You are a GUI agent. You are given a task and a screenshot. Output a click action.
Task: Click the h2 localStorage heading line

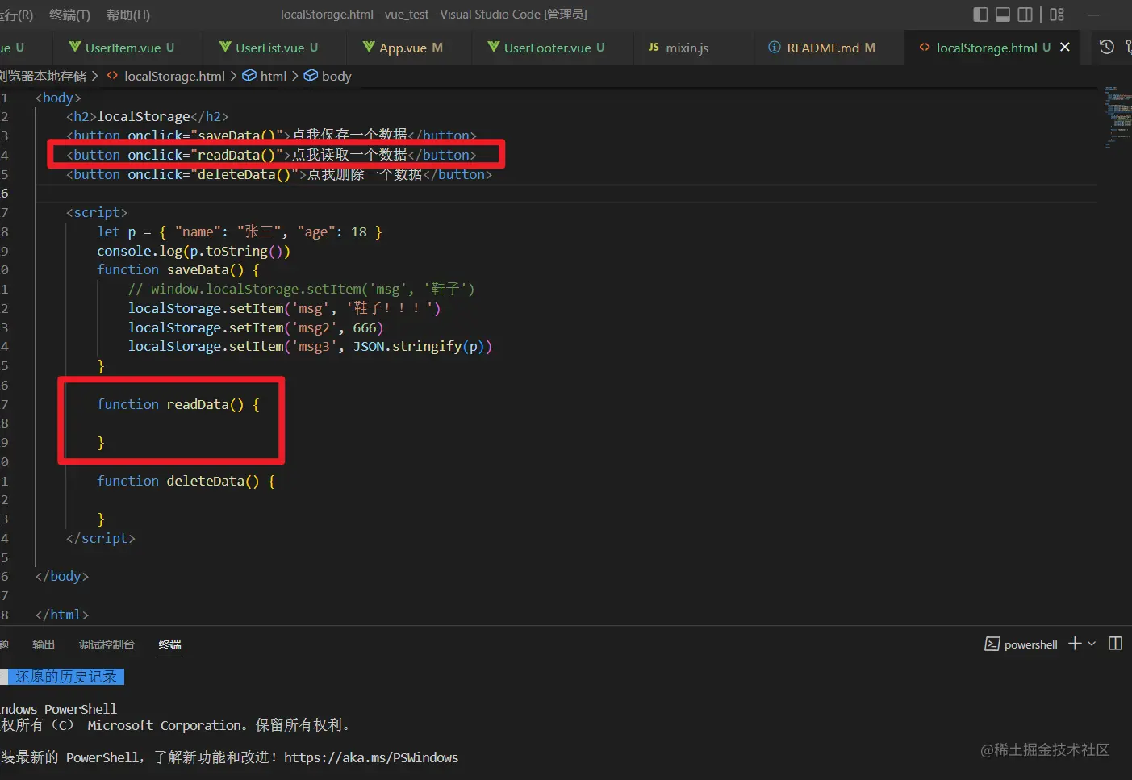[147, 117]
